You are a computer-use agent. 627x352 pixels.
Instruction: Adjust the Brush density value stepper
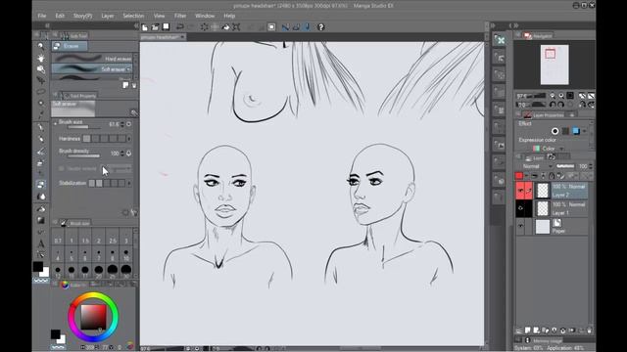pos(122,154)
